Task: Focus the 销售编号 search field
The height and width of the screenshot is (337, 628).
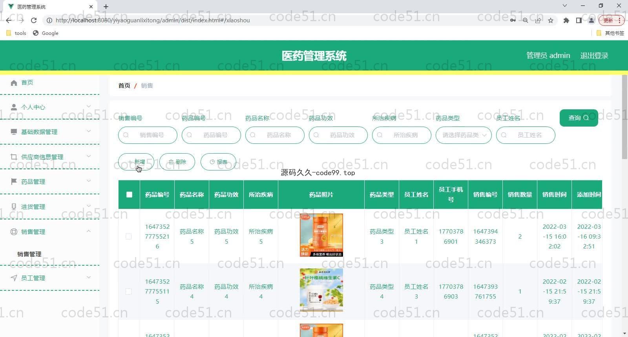Action: (x=148, y=135)
